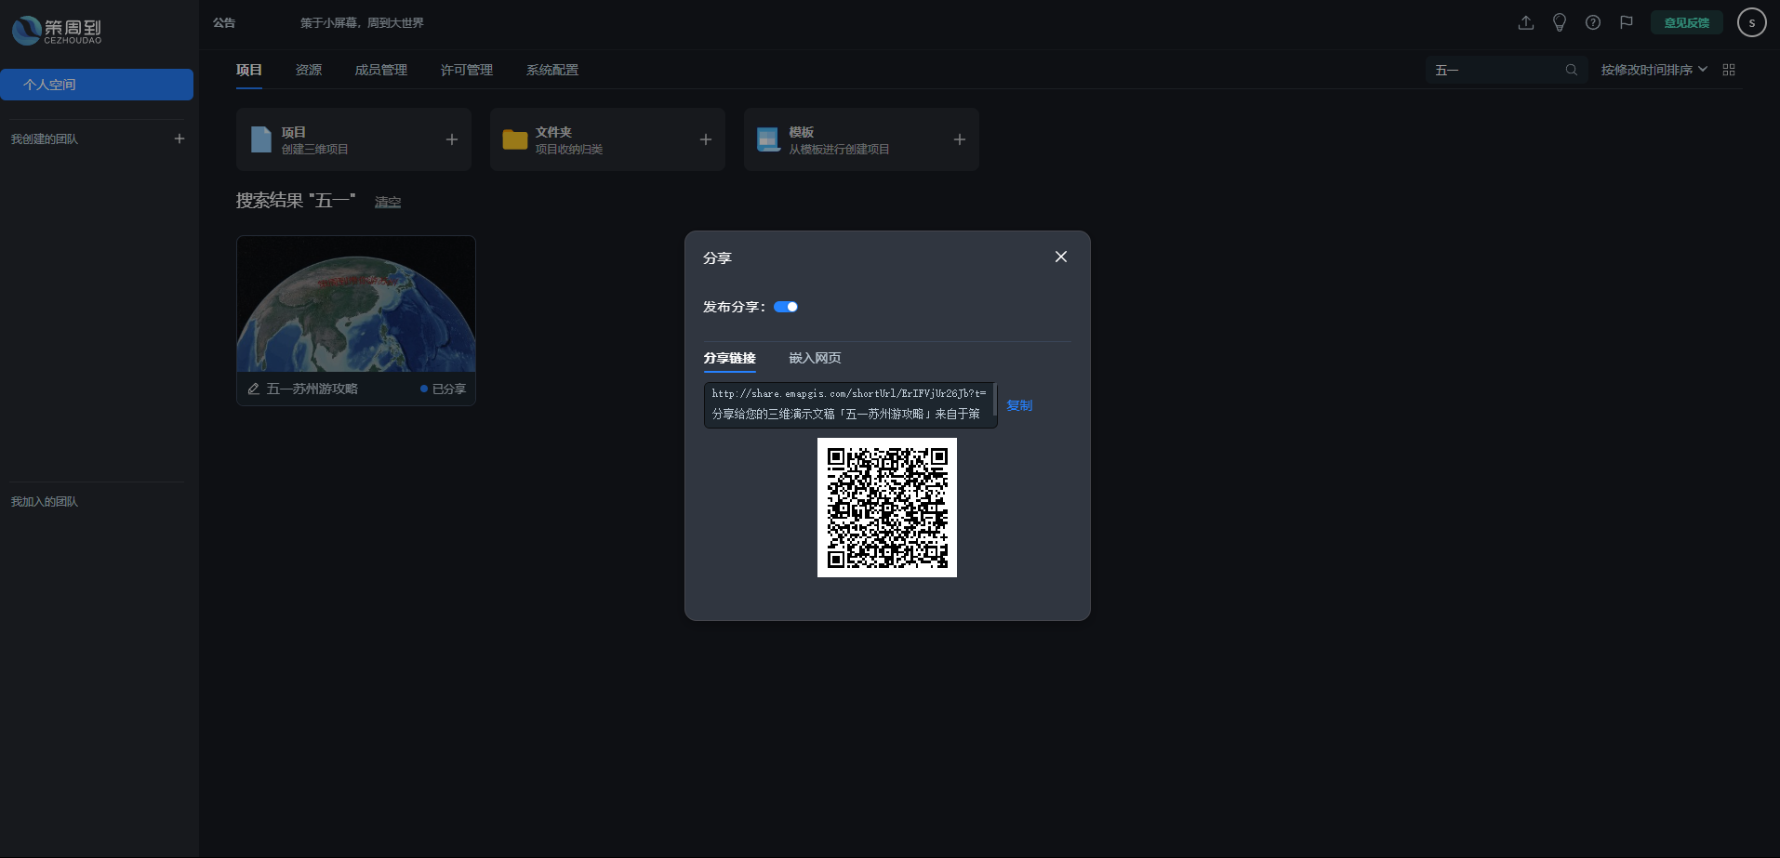
Task: Select the 嵌入网页 tab in dialog
Action: (816, 358)
